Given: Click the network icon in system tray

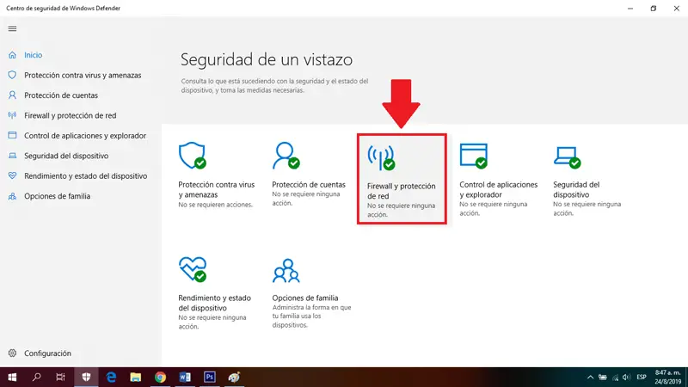Looking at the screenshot, I should click(615, 378).
